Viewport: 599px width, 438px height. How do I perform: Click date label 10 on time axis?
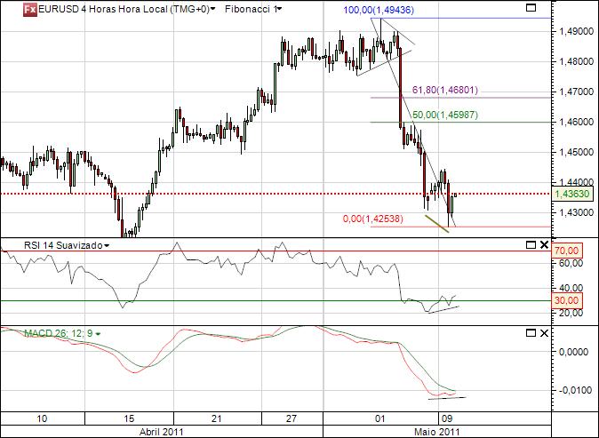click(x=42, y=419)
